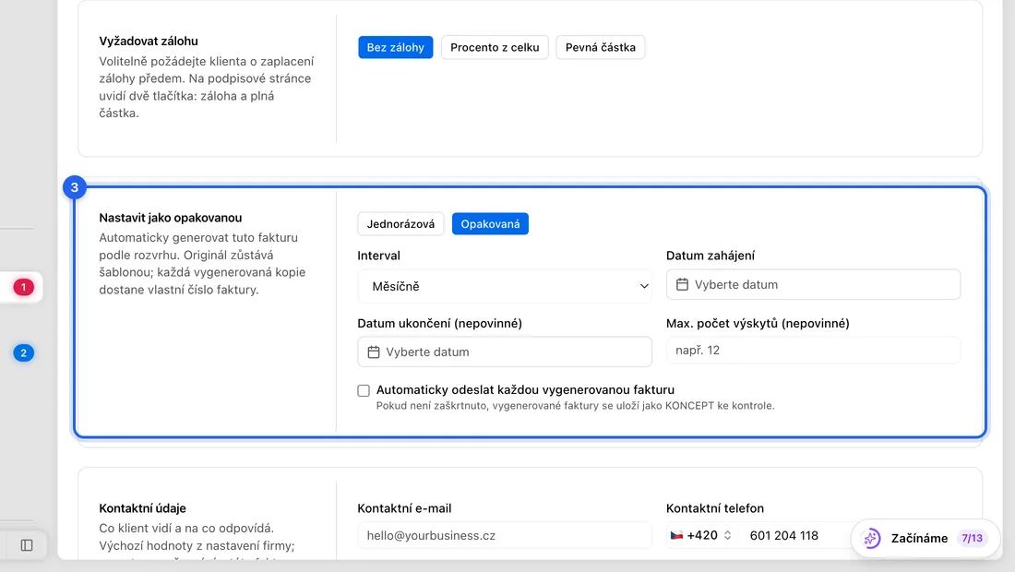Click the Kontaktní údaje heading
Viewport: 1015px width, 572px height.
click(142, 508)
